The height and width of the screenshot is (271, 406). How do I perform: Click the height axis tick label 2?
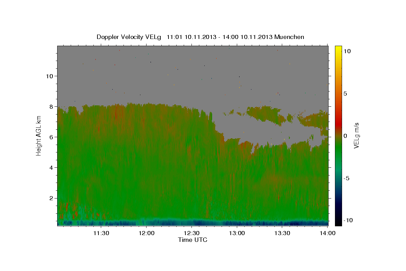(51, 198)
